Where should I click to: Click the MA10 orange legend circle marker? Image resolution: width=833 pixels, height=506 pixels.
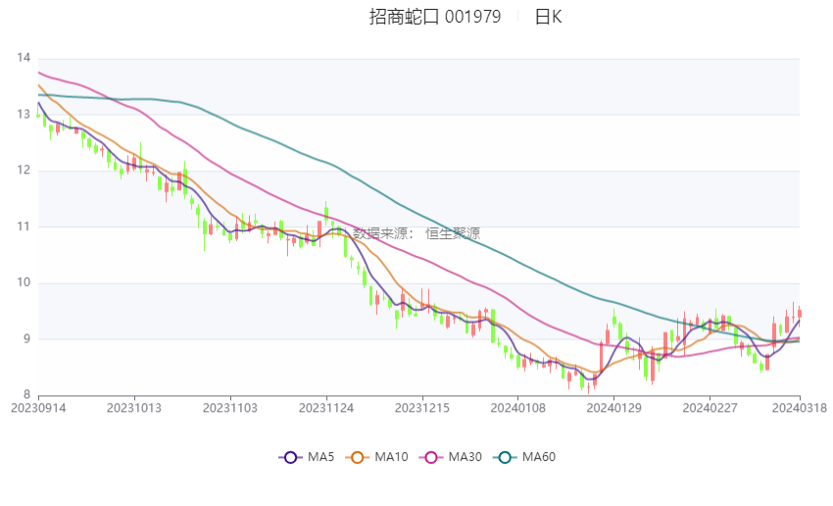[358, 457]
